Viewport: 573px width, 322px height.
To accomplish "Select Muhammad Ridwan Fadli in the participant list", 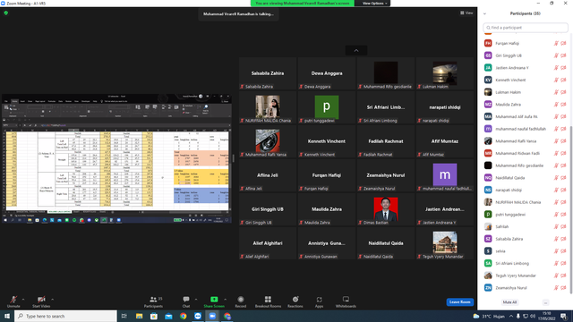I will coord(525,153).
